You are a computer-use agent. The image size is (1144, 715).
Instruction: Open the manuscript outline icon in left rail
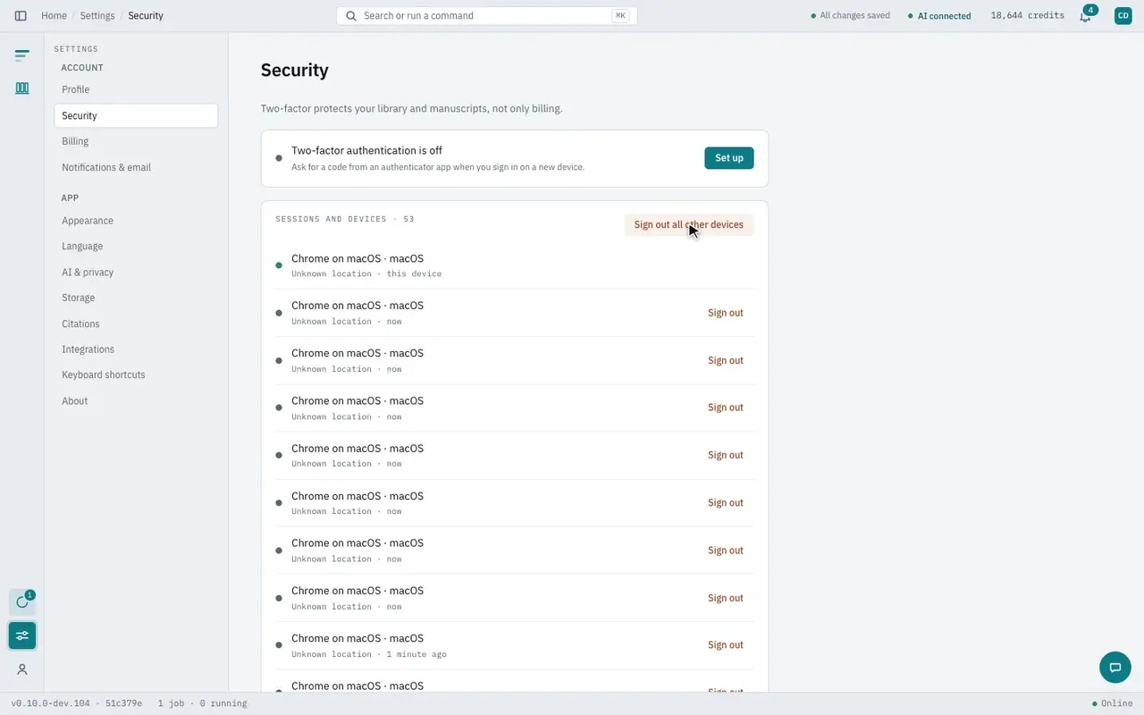pos(22,55)
